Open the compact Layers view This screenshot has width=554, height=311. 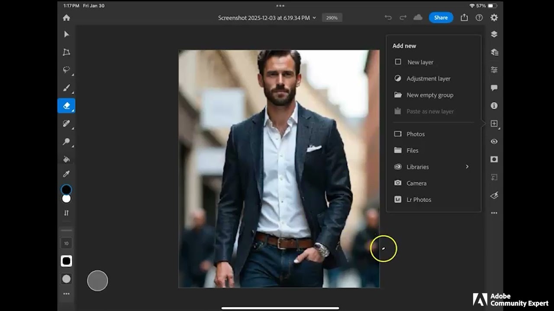[x=494, y=34]
